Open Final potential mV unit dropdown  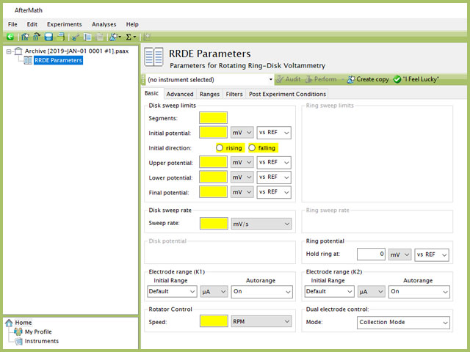tap(242, 192)
